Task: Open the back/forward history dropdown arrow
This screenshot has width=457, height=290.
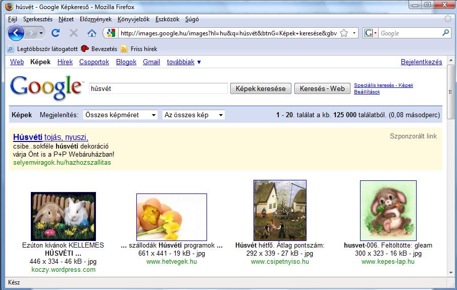Action: [41, 33]
